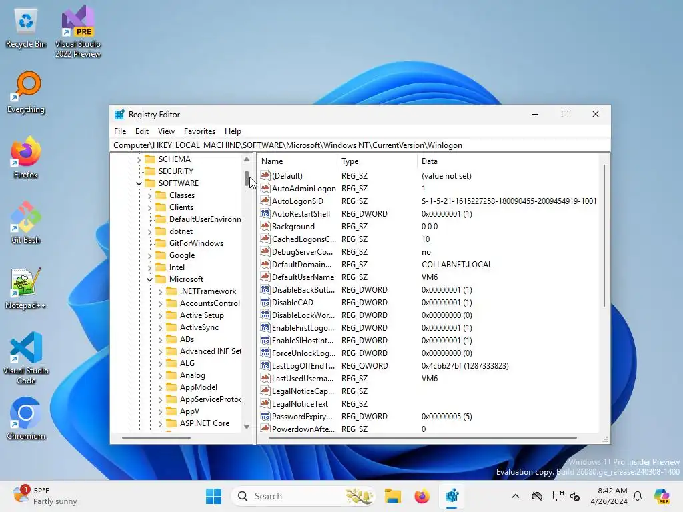Select the LegalNoticeText value
This screenshot has height=512, width=683.
coord(299,403)
